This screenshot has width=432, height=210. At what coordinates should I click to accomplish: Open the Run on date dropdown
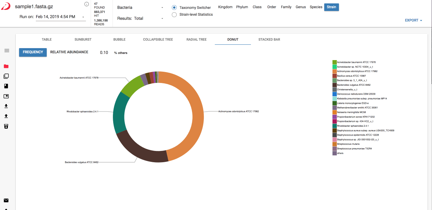(61, 17)
